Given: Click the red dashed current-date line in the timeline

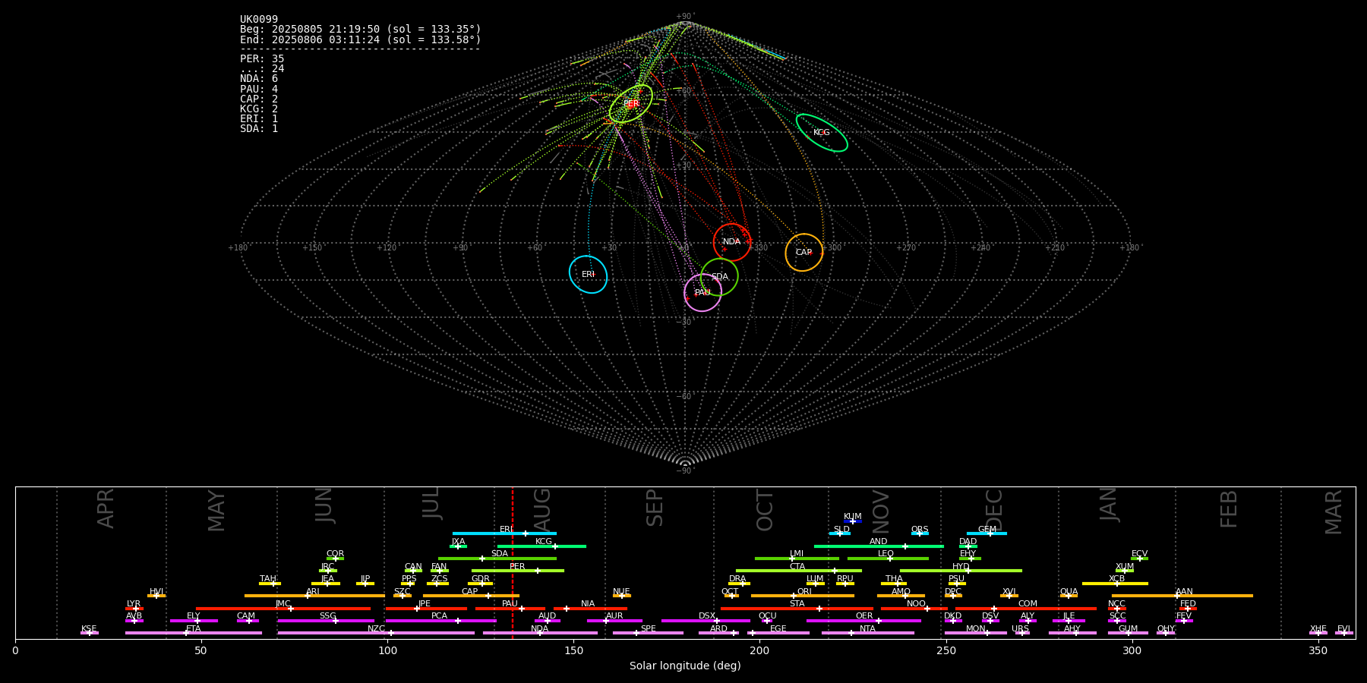Looking at the screenshot, I should [512, 562].
